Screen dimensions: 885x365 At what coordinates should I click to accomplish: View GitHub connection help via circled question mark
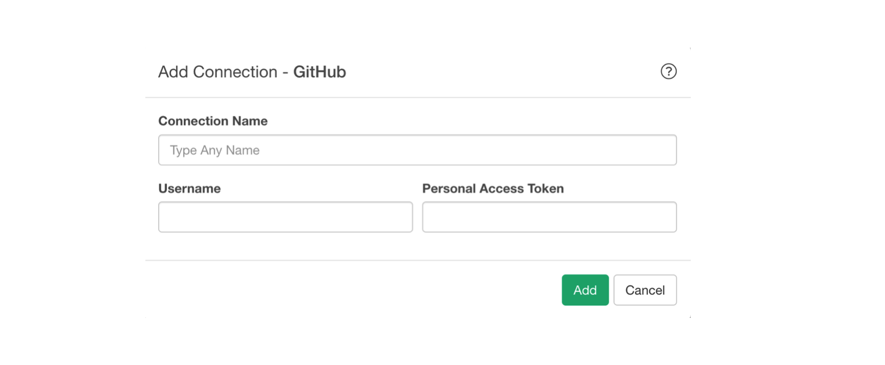(669, 71)
